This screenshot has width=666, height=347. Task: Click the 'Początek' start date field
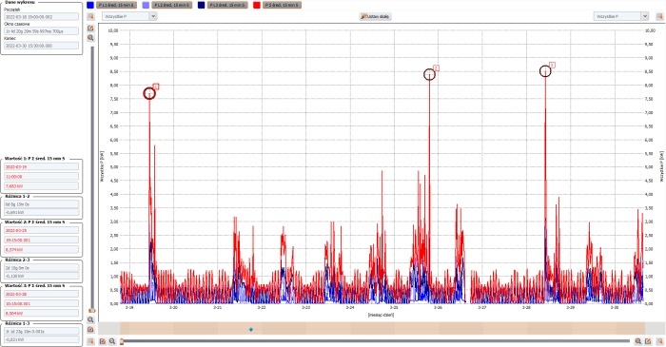pyautogui.click(x=41, y=16)
